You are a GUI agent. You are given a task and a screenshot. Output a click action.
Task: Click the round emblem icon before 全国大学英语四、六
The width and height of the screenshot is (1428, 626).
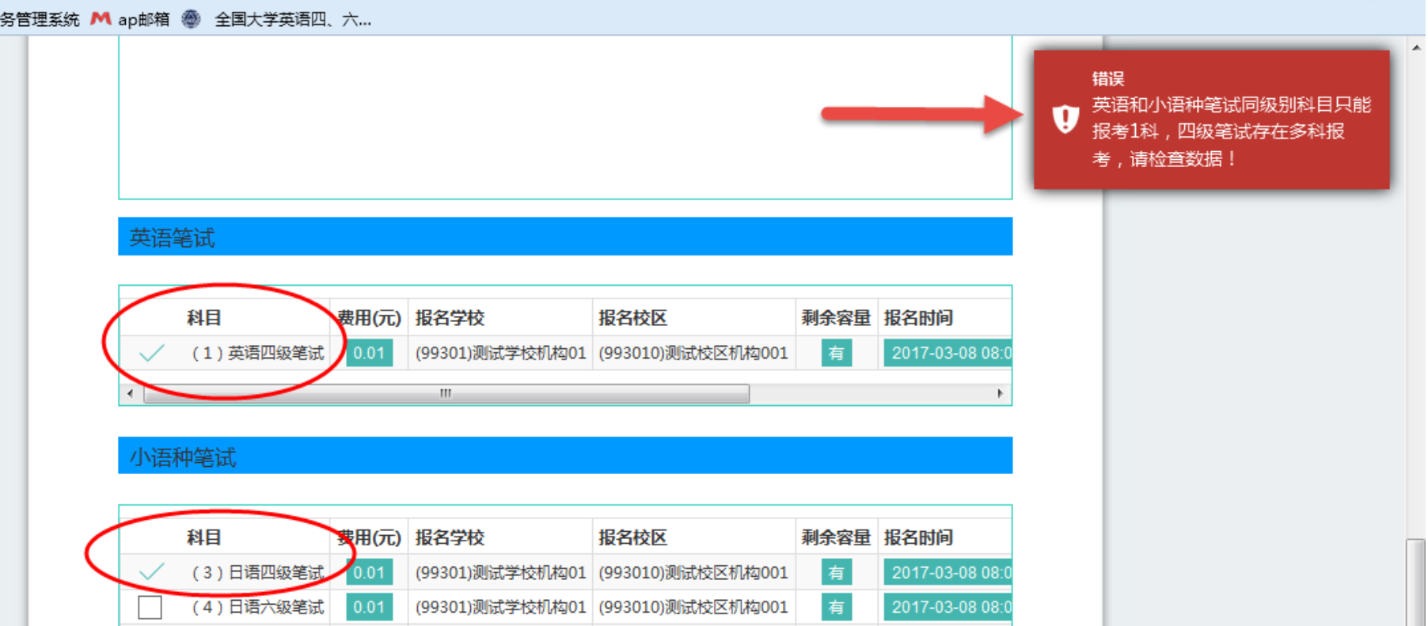click(x=191, y=19)
